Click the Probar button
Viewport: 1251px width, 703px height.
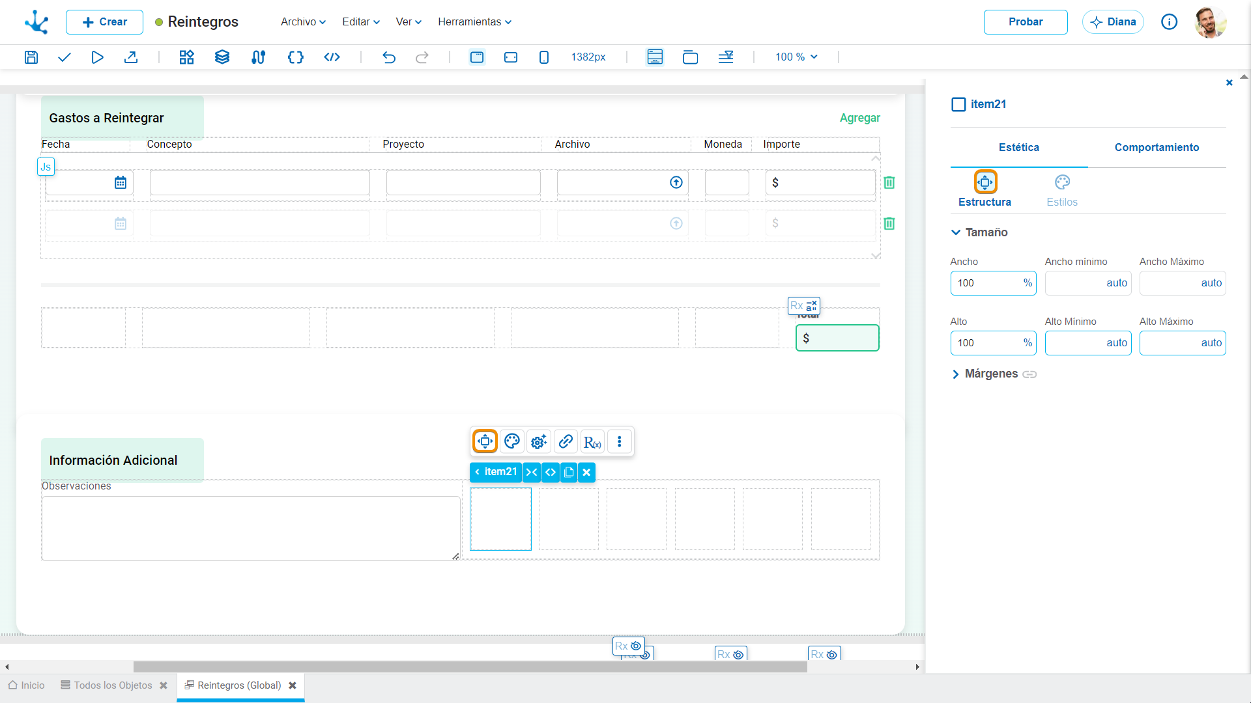pyautogui.click(x=1026, y=22)
